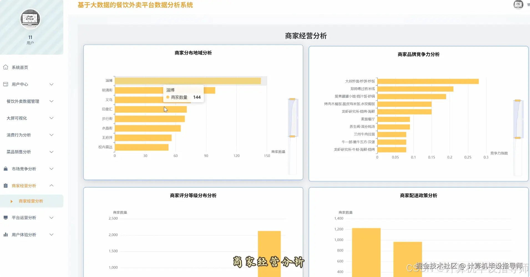Click the top handle of the 商家品牌竞争力分析 zoom slider
Image resolution: width=530 pixels, height=277 pixels.
[x=518, y=100]
